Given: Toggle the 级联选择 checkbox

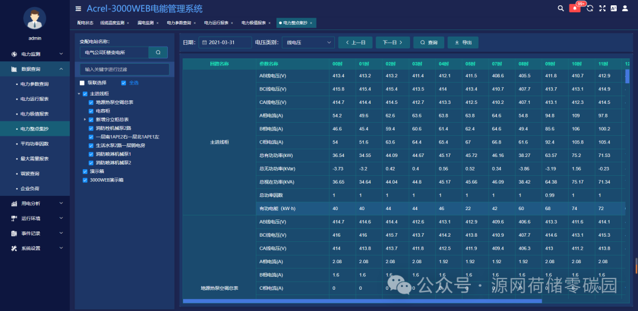Looking at the screenshot, I should point(82,83).
